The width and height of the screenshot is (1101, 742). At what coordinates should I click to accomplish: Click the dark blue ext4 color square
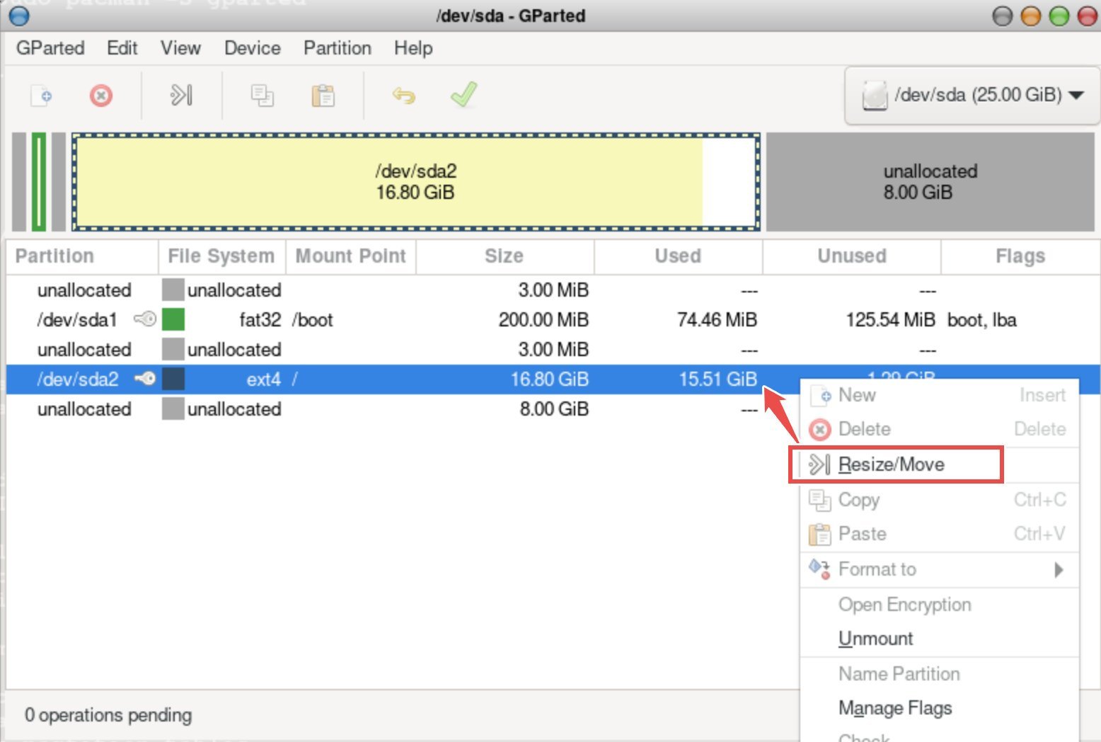tap(173, 379)
